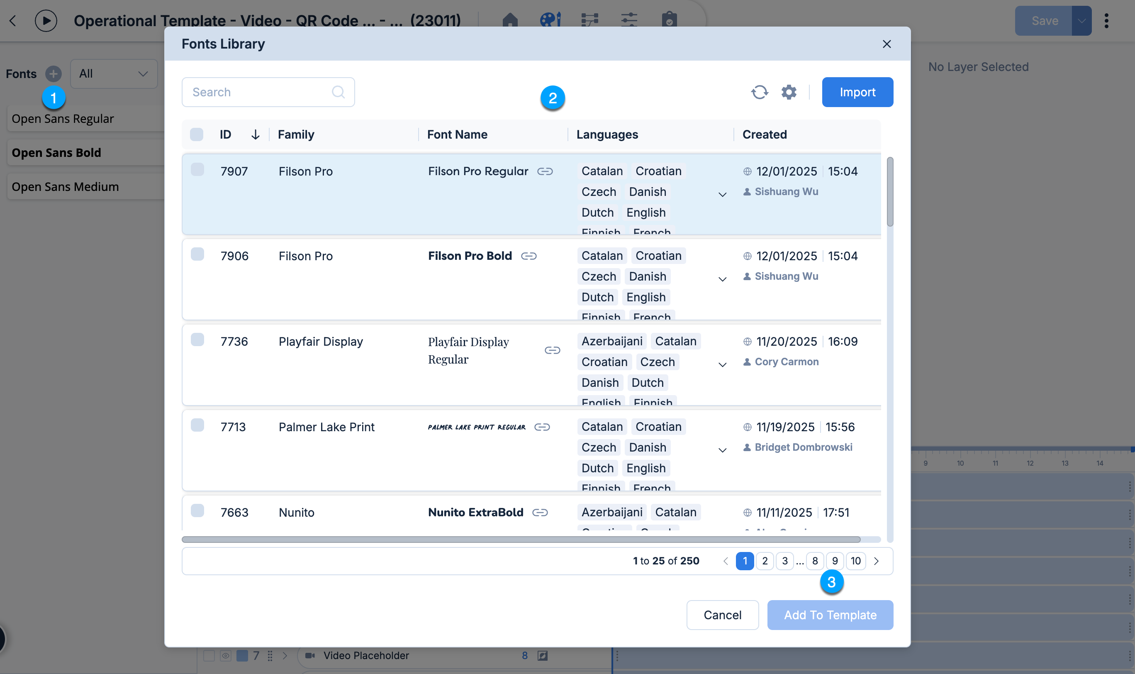This screenshot has height=674, width=1135.
Task: Click the Save button
Action: (x=1043, y=21)
